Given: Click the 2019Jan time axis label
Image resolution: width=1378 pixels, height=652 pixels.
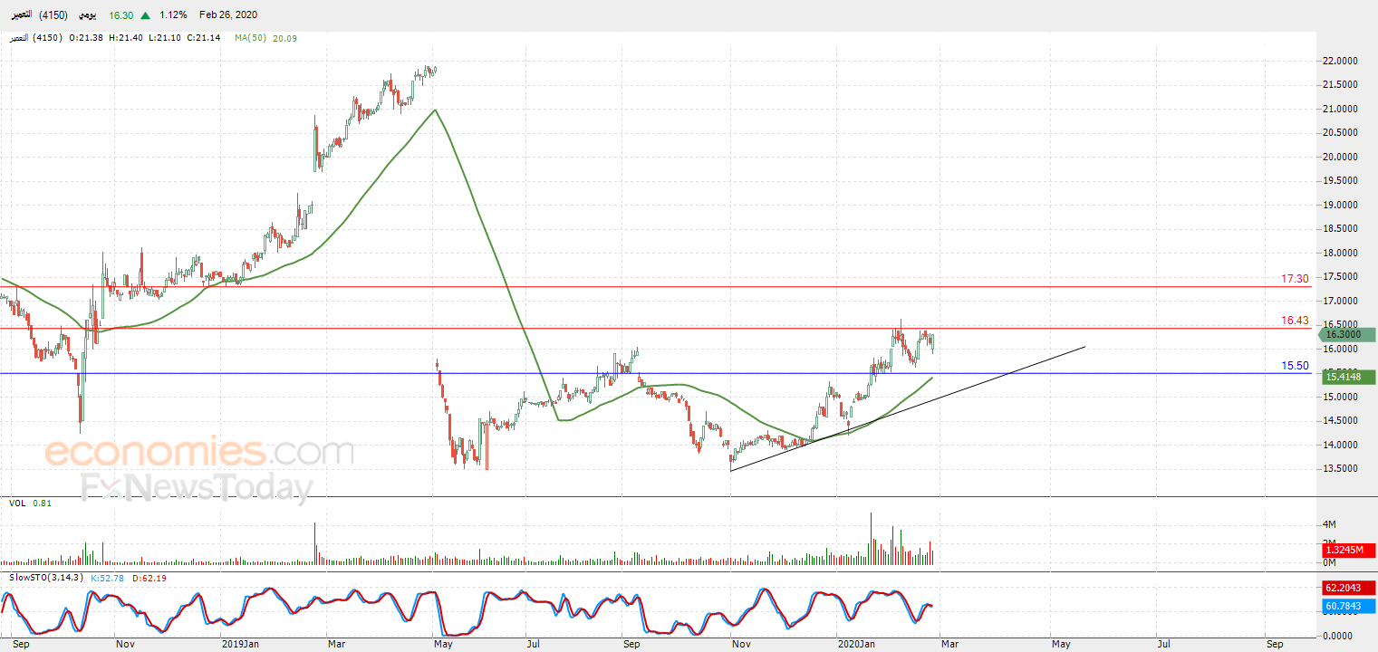Looking at the screenshot, I should [x=242, y=645].
